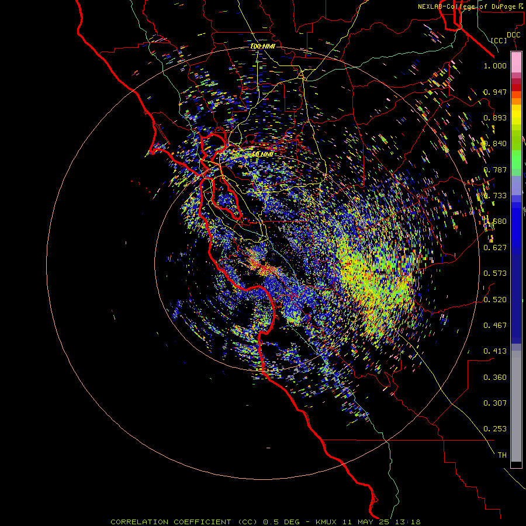
Task: Click the [CC] units label
Action: tap(499, 40)
